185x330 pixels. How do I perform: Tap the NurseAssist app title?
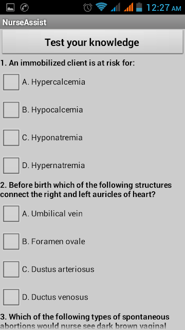pos(24,22)
